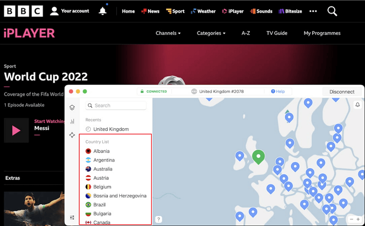Play the Messi episode
The width and height of the screenshot is (365, 226).
[16, 130]
